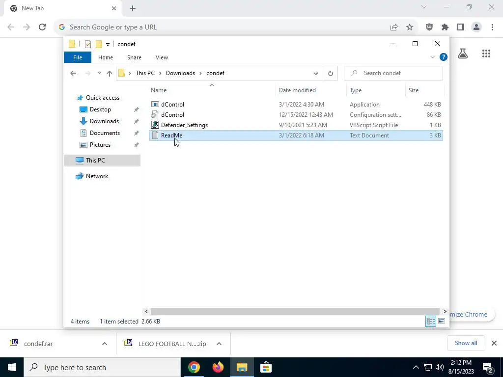
Task: Open the File ribbon tab
Action: (x=78, y=57)
